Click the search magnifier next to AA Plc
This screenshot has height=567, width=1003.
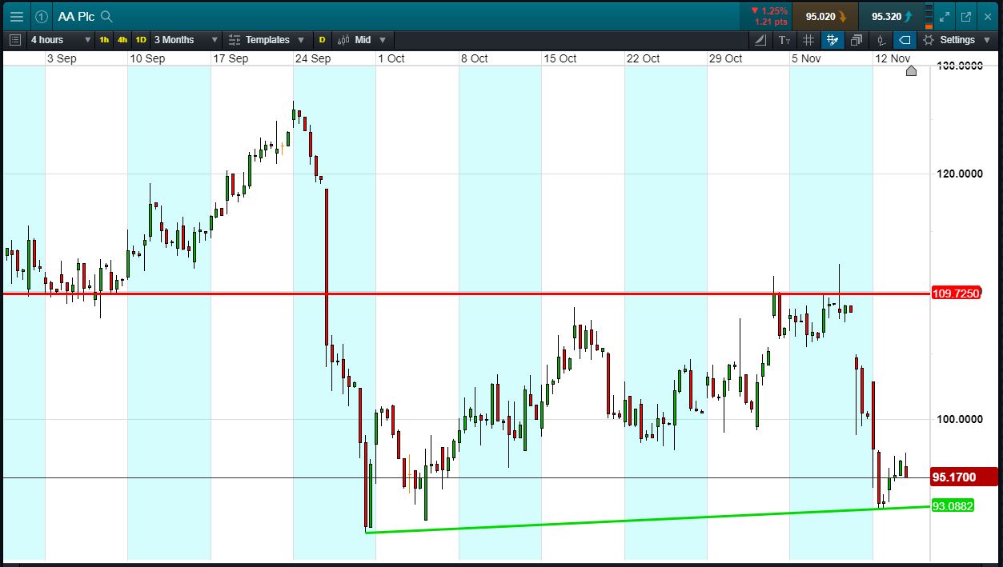pyautogui.click(x=106, y=16)
